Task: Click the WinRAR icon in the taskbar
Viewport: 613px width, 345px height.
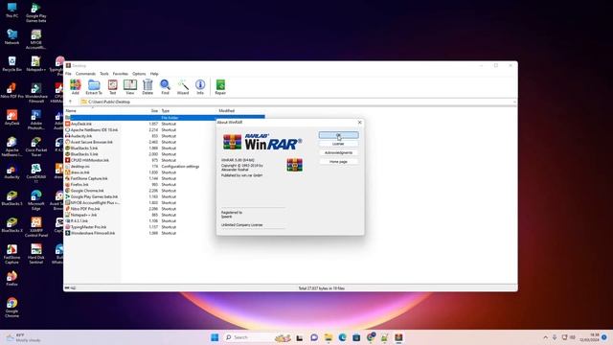Action: tap(398, 337)
